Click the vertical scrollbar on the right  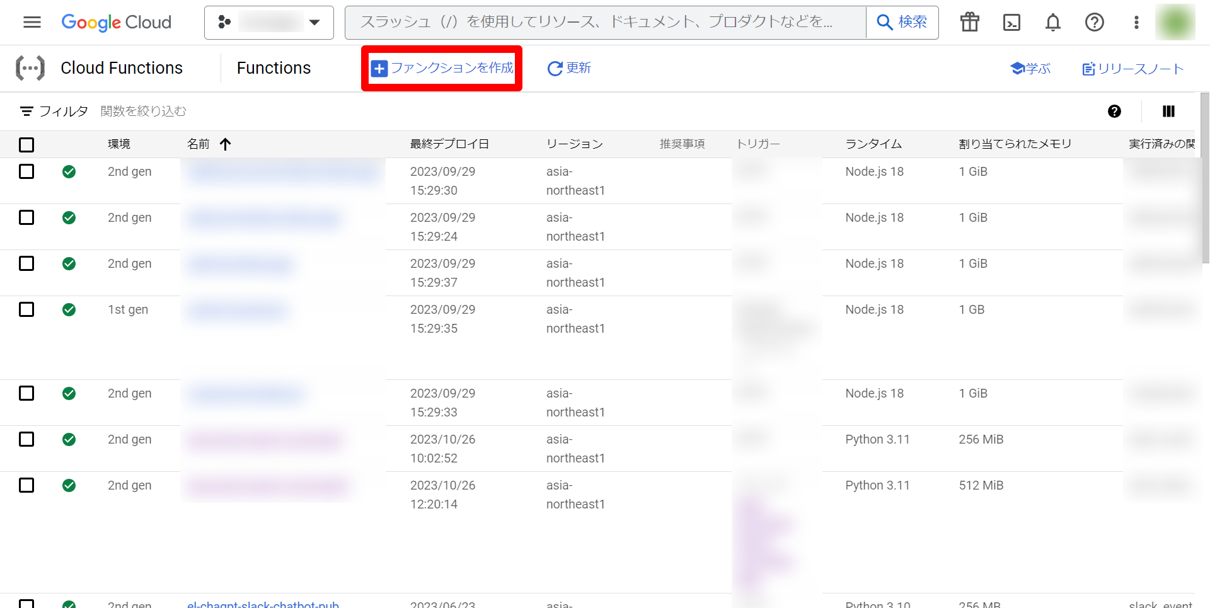click(1204, 176)
